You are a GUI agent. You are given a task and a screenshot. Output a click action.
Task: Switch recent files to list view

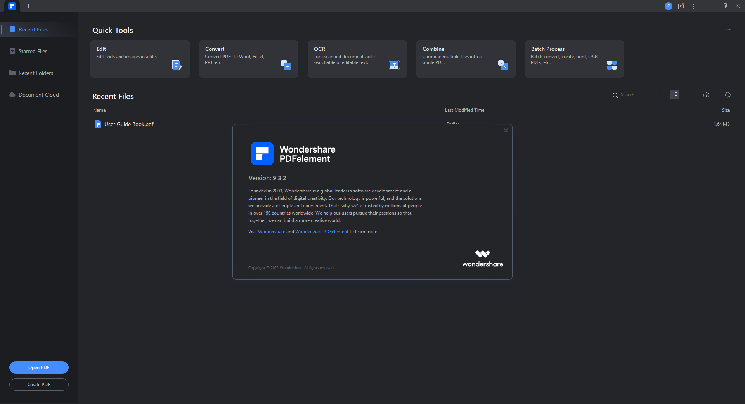pos(675,95)
